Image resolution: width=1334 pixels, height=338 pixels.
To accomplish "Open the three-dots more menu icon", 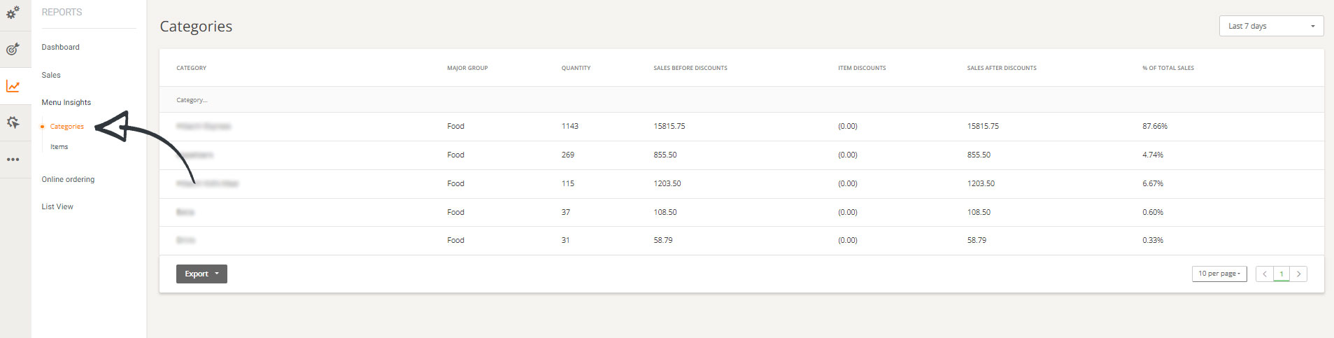I will (13, 160).
